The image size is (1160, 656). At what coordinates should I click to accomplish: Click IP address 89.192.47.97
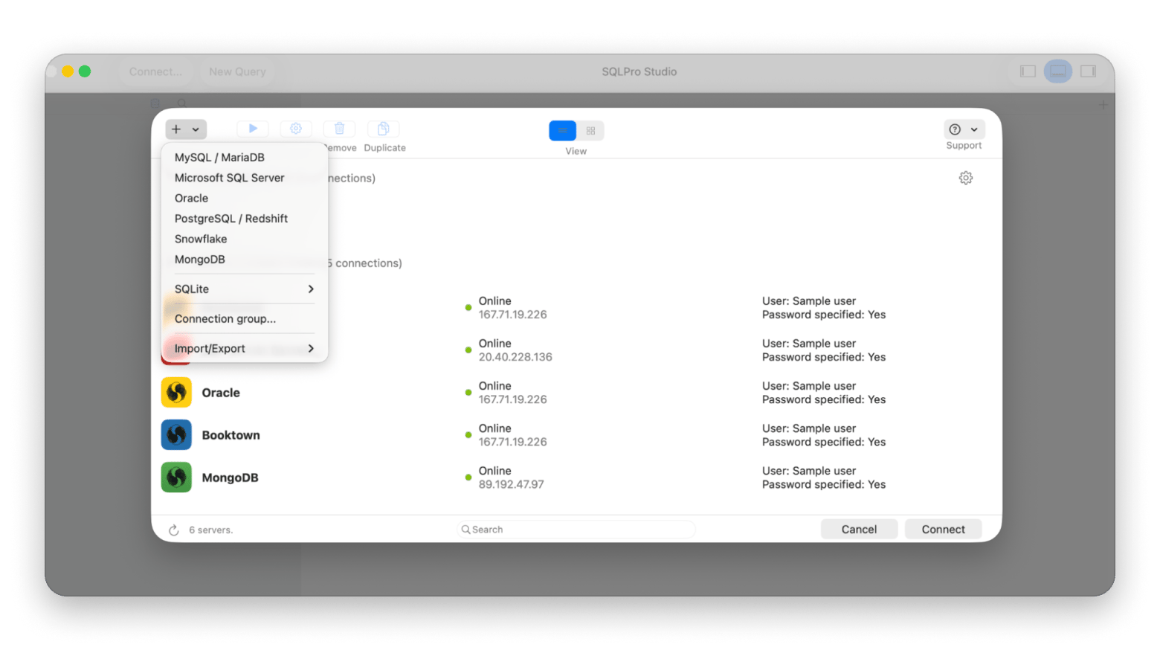(511, 484)
